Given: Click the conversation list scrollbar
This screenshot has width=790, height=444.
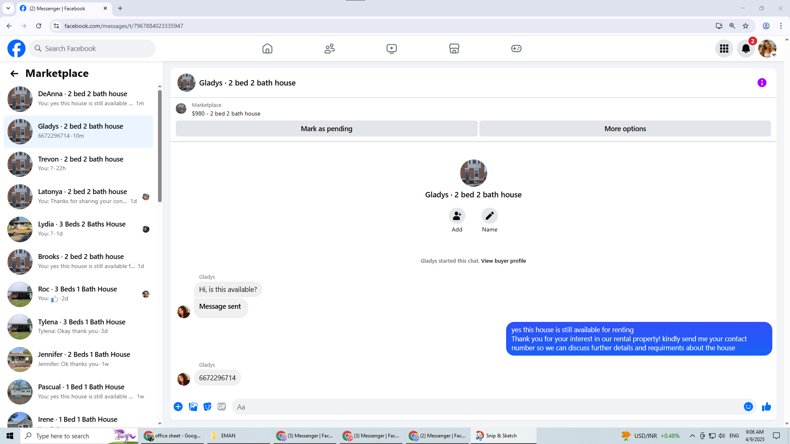Looking at the screenshot, I should tap(160, 146).
